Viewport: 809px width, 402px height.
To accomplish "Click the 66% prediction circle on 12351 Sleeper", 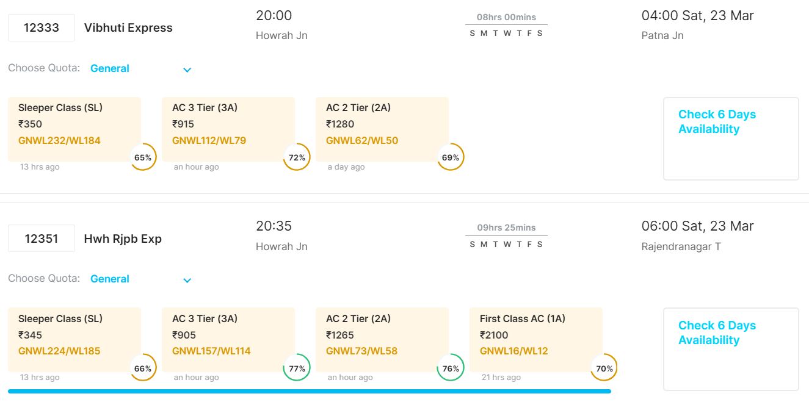I will (x=143, y=368).
